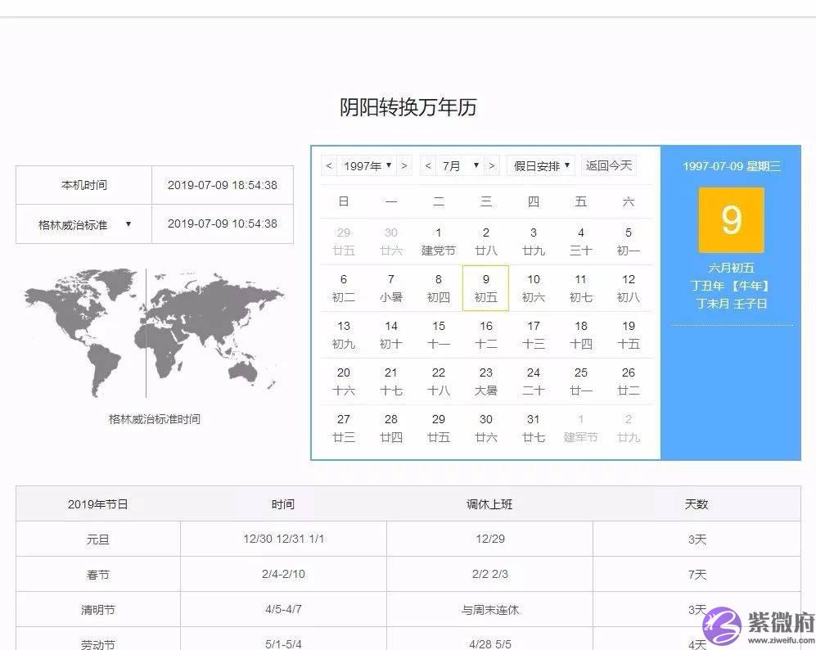Click the 7天 duration cell

[697, 575]
